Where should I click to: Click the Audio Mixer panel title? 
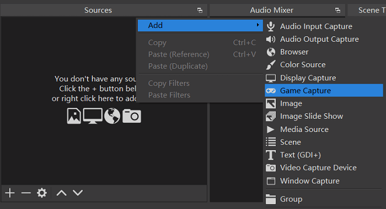(x=271, y=10)
